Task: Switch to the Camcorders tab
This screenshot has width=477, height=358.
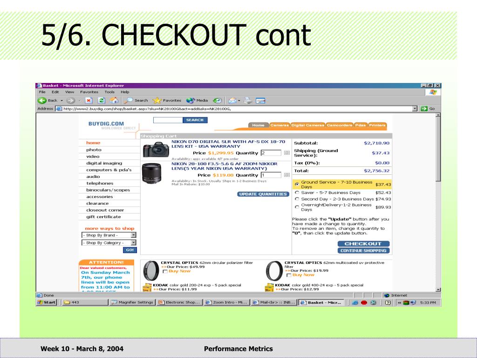Action: point(339,125)
